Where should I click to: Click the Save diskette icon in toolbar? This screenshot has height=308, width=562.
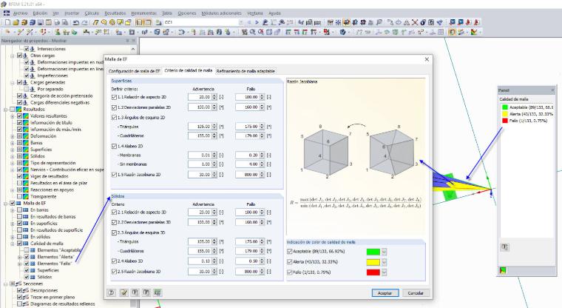pos(41,22)
